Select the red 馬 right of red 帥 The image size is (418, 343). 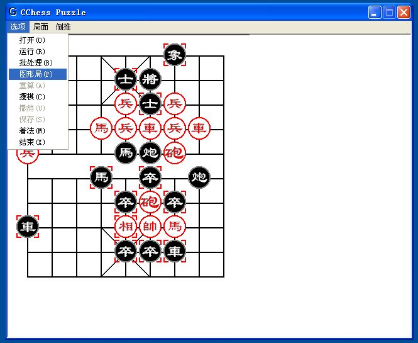click(x=175, y=226)
